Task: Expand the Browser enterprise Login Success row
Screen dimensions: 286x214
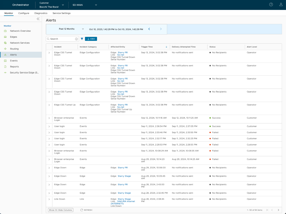Action: pos(49,118)
